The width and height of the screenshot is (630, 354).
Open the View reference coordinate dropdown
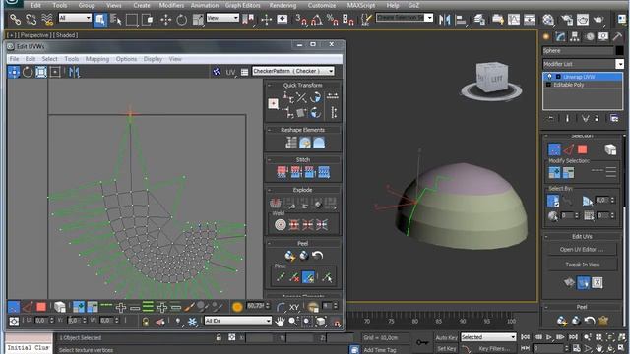point(222,18)
